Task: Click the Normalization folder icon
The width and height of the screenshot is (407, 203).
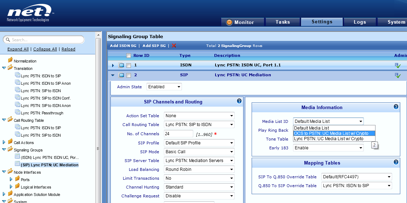Action: click(x=10, y=61)
